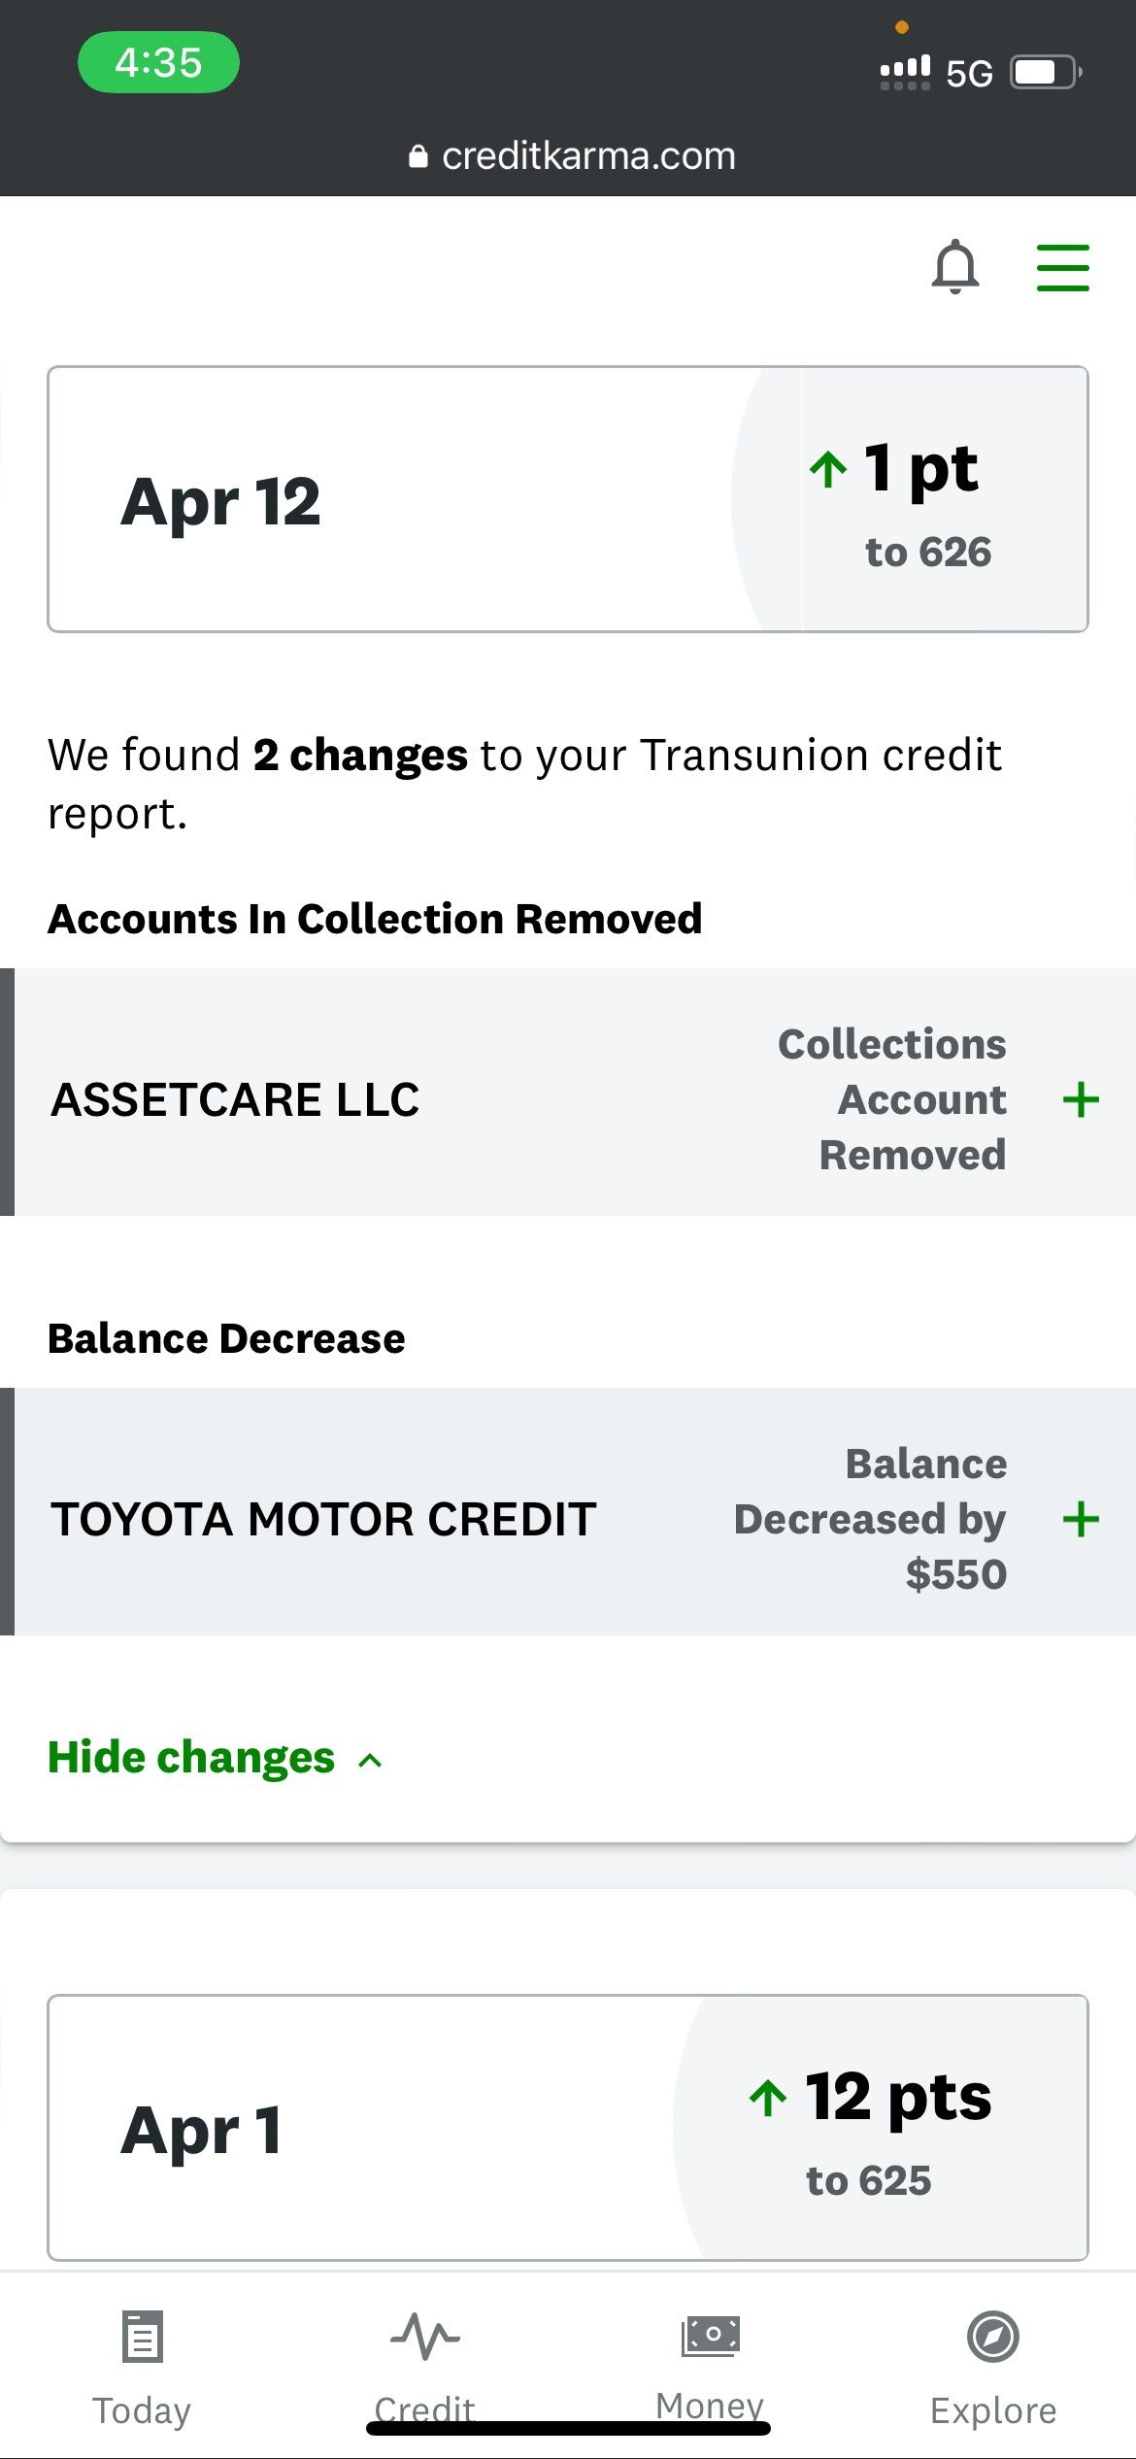Viewport: 1136px width, 2459px height.
Task: Tap the creditkarma.com address bar
Action: 587,156
